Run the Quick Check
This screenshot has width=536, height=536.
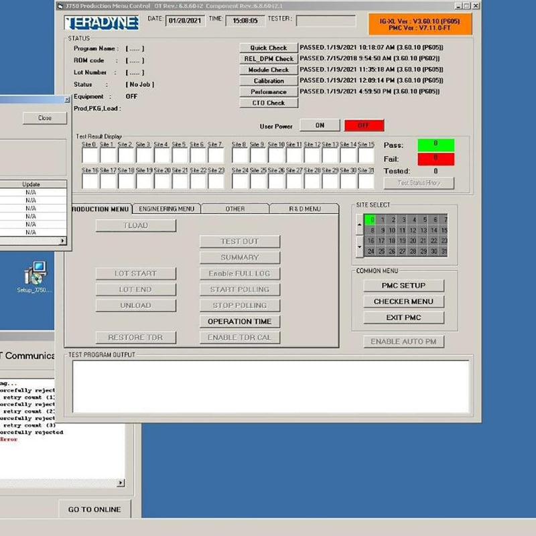tap(269, 48)
